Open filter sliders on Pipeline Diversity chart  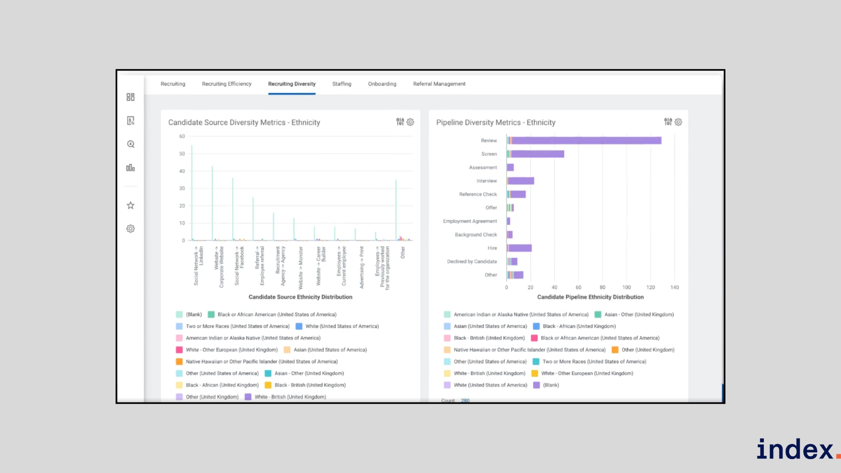click(668, 122)
